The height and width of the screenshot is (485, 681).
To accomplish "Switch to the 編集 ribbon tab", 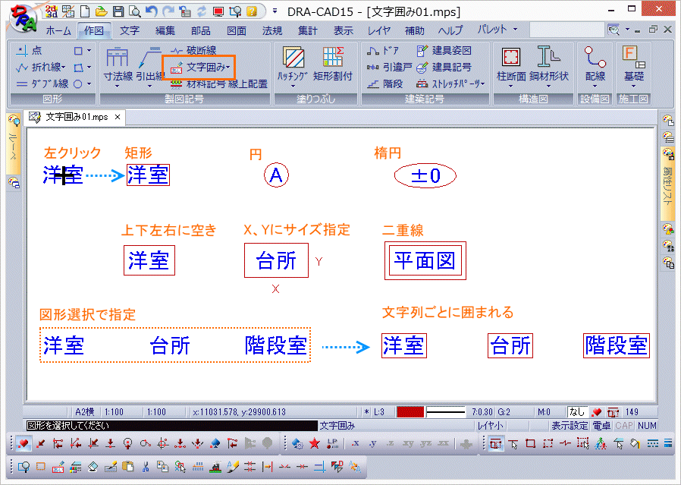I will 165,30.
